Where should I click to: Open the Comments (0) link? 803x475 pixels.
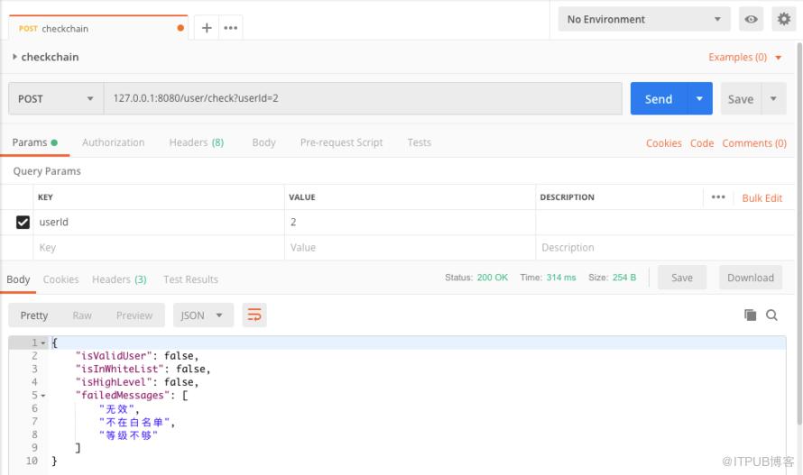click(754, 142)
